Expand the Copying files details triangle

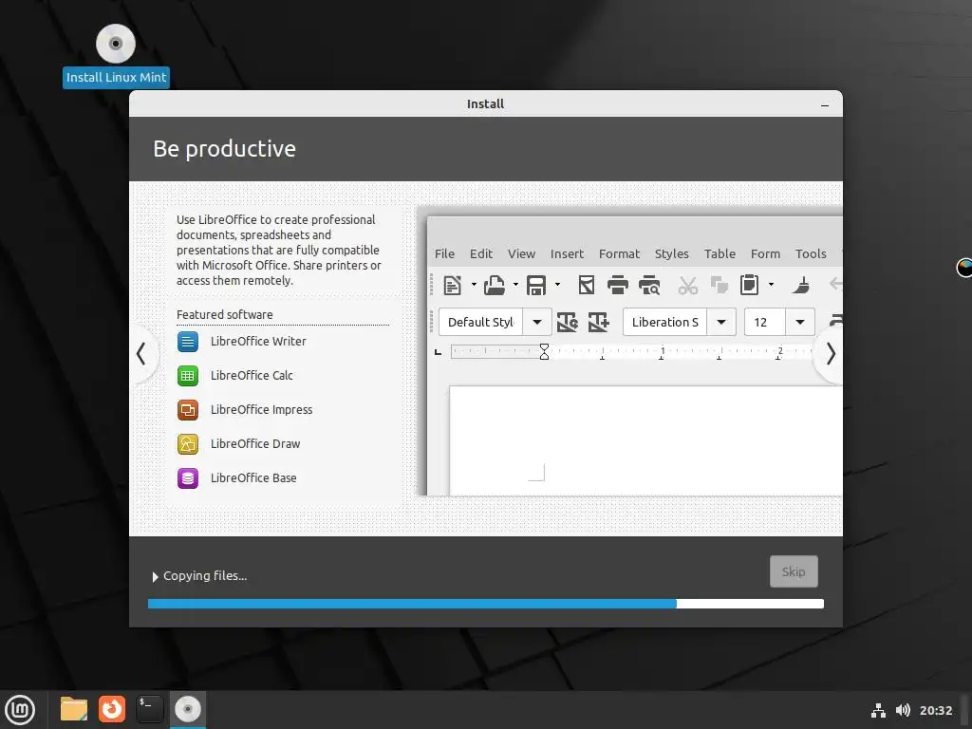(x=155, y=576)
